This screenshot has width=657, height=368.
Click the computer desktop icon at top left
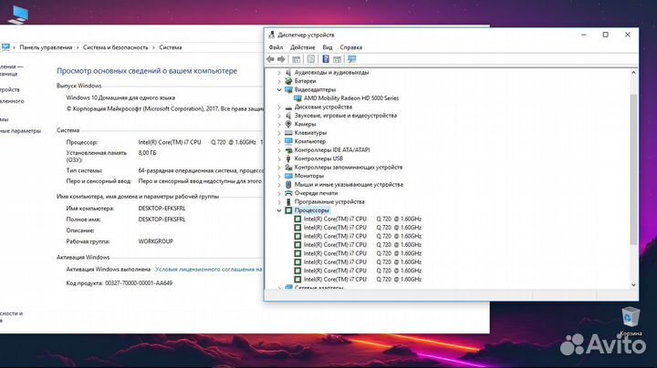tap(18, 15)
